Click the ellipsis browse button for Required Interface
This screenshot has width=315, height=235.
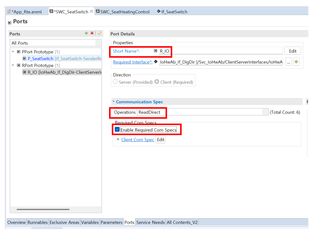289,62
